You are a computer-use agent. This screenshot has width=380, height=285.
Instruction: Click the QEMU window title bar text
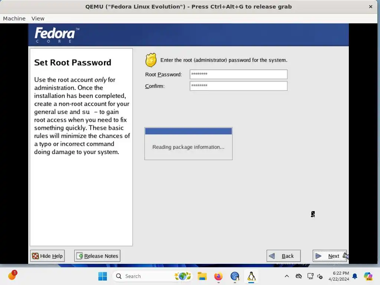(188, 7)
